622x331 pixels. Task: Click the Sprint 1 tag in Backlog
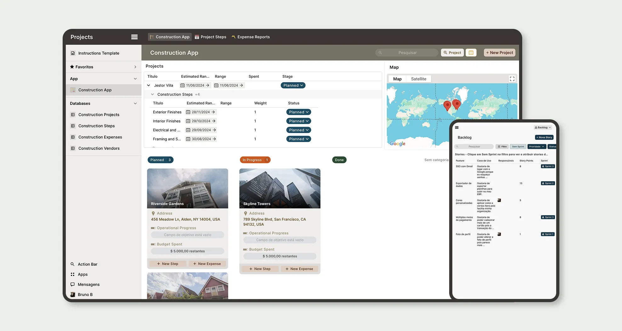(x=548, y=234)
